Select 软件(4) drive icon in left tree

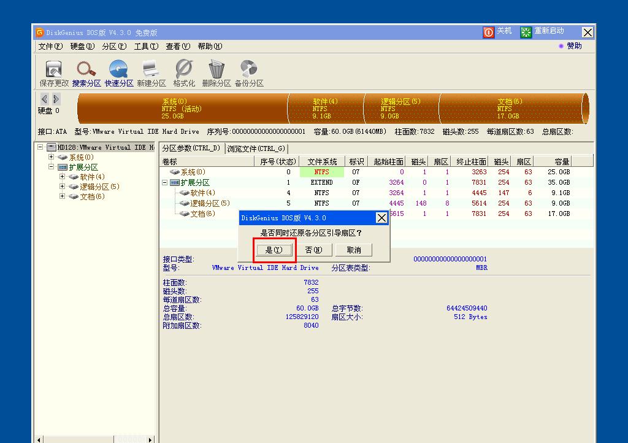point(74,177)
